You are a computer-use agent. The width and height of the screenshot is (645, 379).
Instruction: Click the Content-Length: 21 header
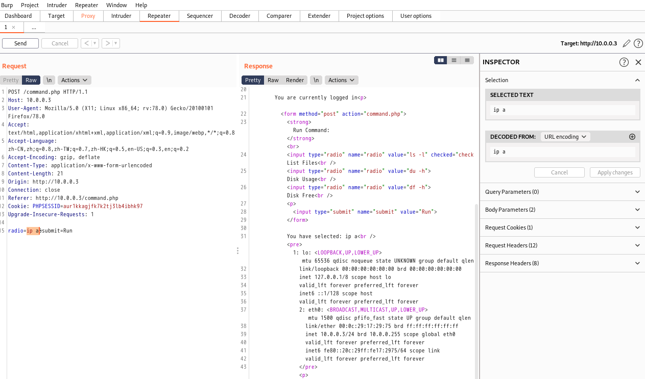click(x=36, y=173)
